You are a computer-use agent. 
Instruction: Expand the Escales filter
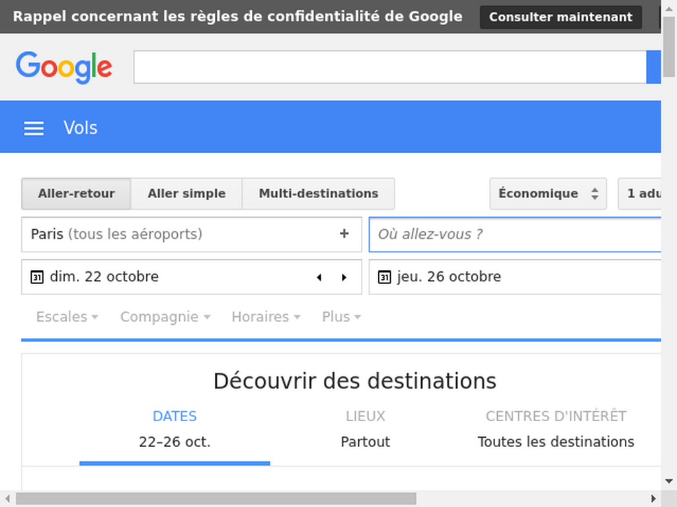click(67, 317)
